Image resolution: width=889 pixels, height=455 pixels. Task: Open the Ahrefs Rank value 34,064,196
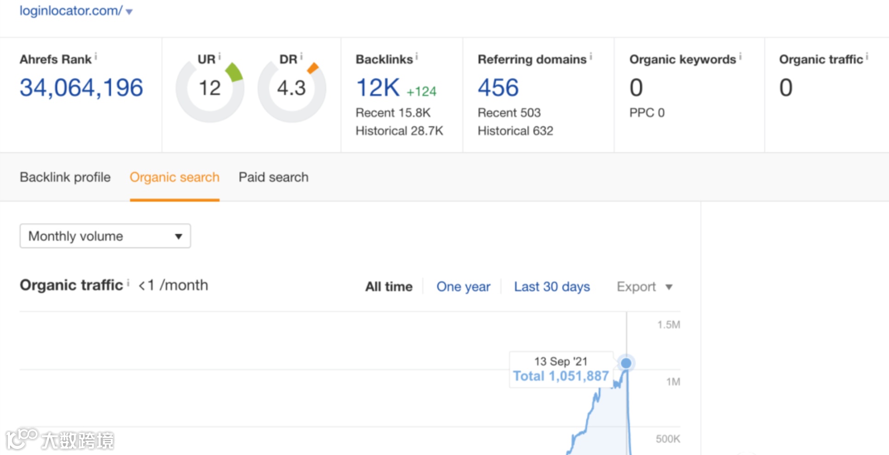pos(81,87)
